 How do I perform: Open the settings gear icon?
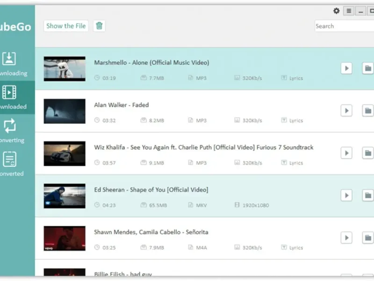pos(337,11)
